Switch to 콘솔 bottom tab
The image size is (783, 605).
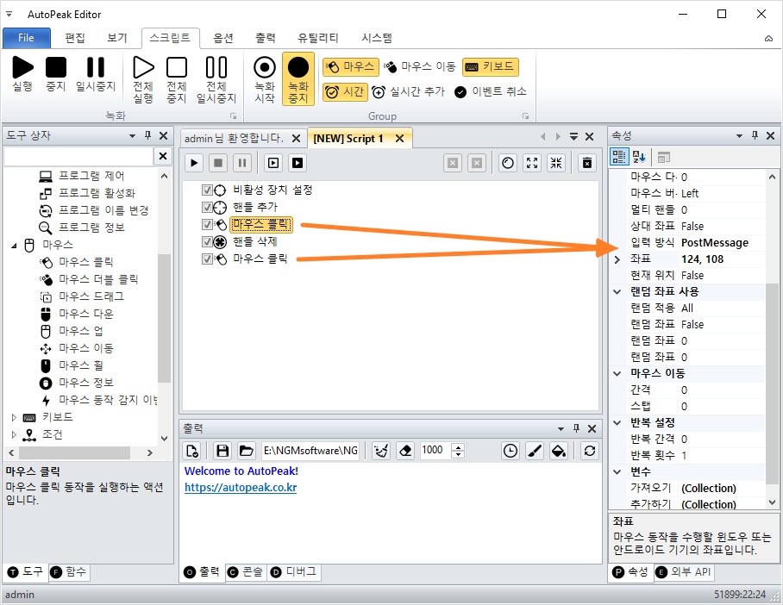point(246,572)
